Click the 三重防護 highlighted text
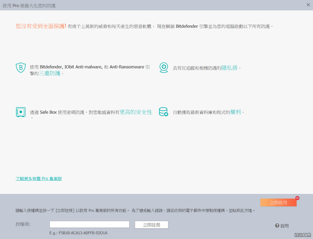The width and height of the screenshot is (313, 239). [49, 73]
